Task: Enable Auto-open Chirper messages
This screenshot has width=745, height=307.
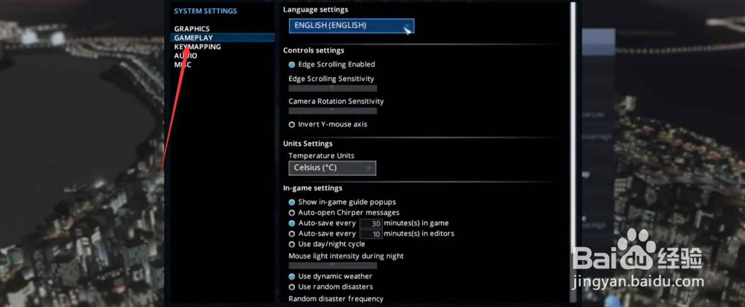Action: tap(292, 213)
